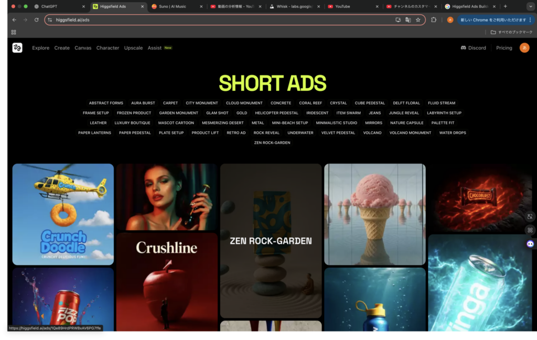Select the RETRO AD preset
The height and width of the screenshot is (340, 537).
(x=236, y=133)
